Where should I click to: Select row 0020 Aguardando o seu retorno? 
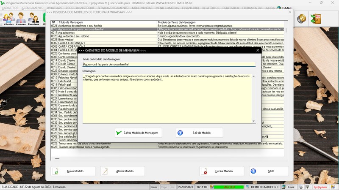coord(167,36)
